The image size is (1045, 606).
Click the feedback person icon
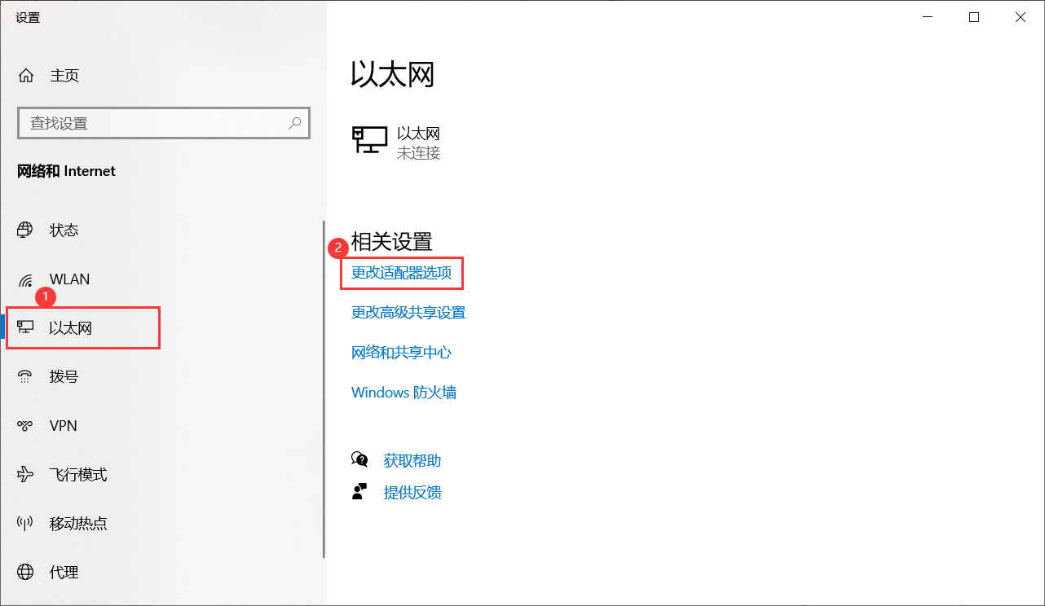tap(359, 491)
